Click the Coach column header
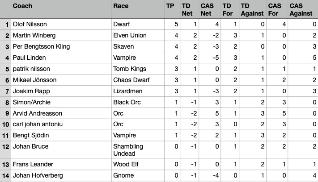Viewport: 318px width, 182px height. point(61,9)
